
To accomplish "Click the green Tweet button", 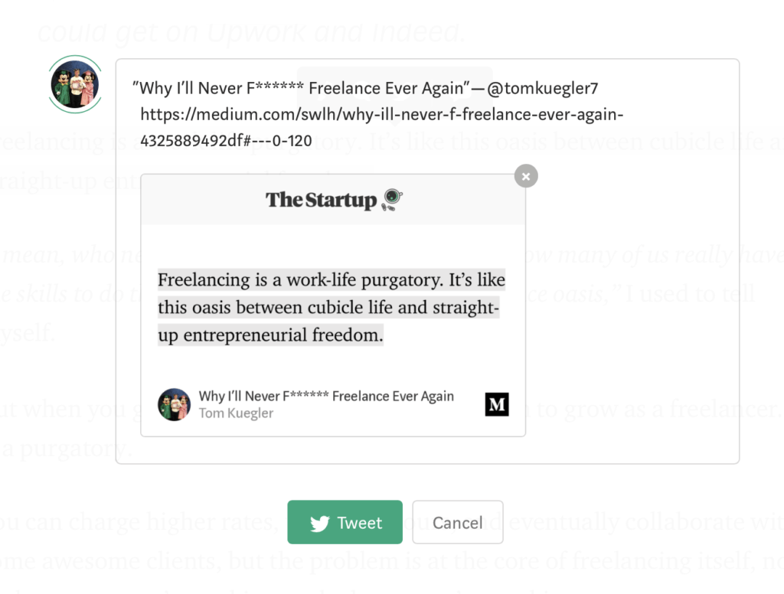I will click(345, 522).
